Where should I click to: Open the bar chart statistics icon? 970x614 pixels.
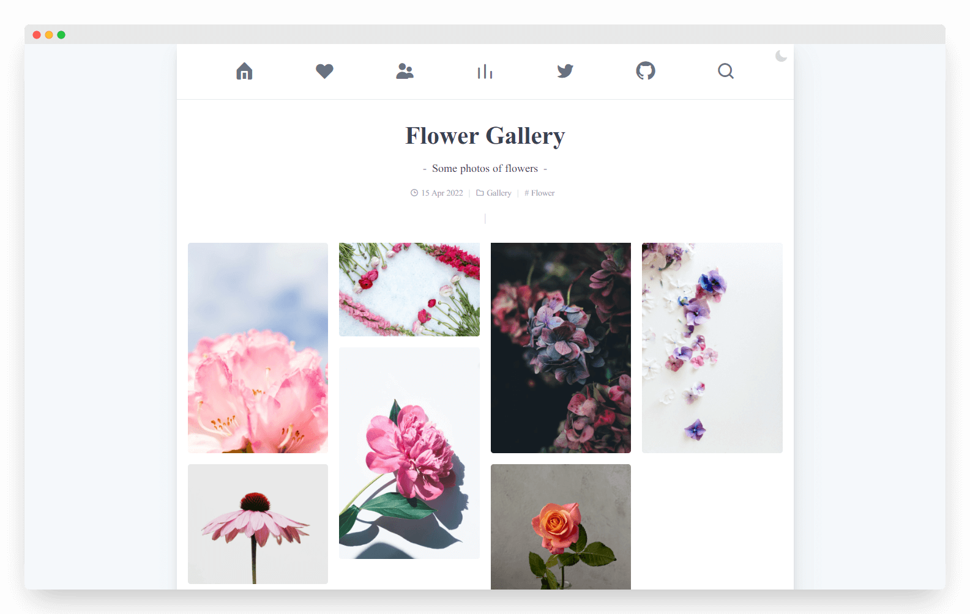click(485, 72)
